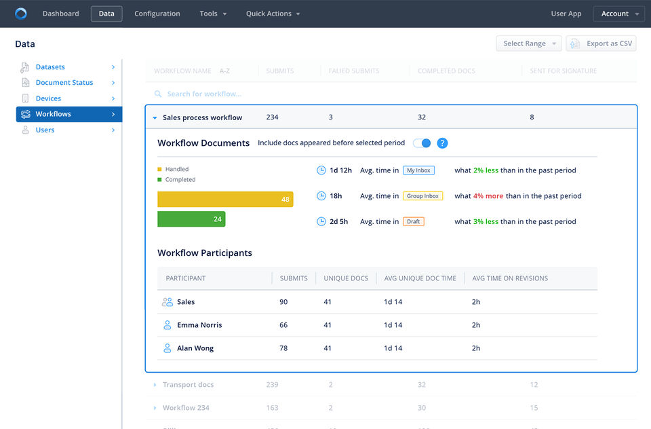Click the clock icon beside 1d 12h
Screen dimensions: 651x429
pyautogui.click(x=321, y=170)
